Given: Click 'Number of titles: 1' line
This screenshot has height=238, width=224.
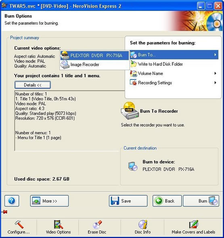Looking at the screenshot, I should tap(31, 94).
